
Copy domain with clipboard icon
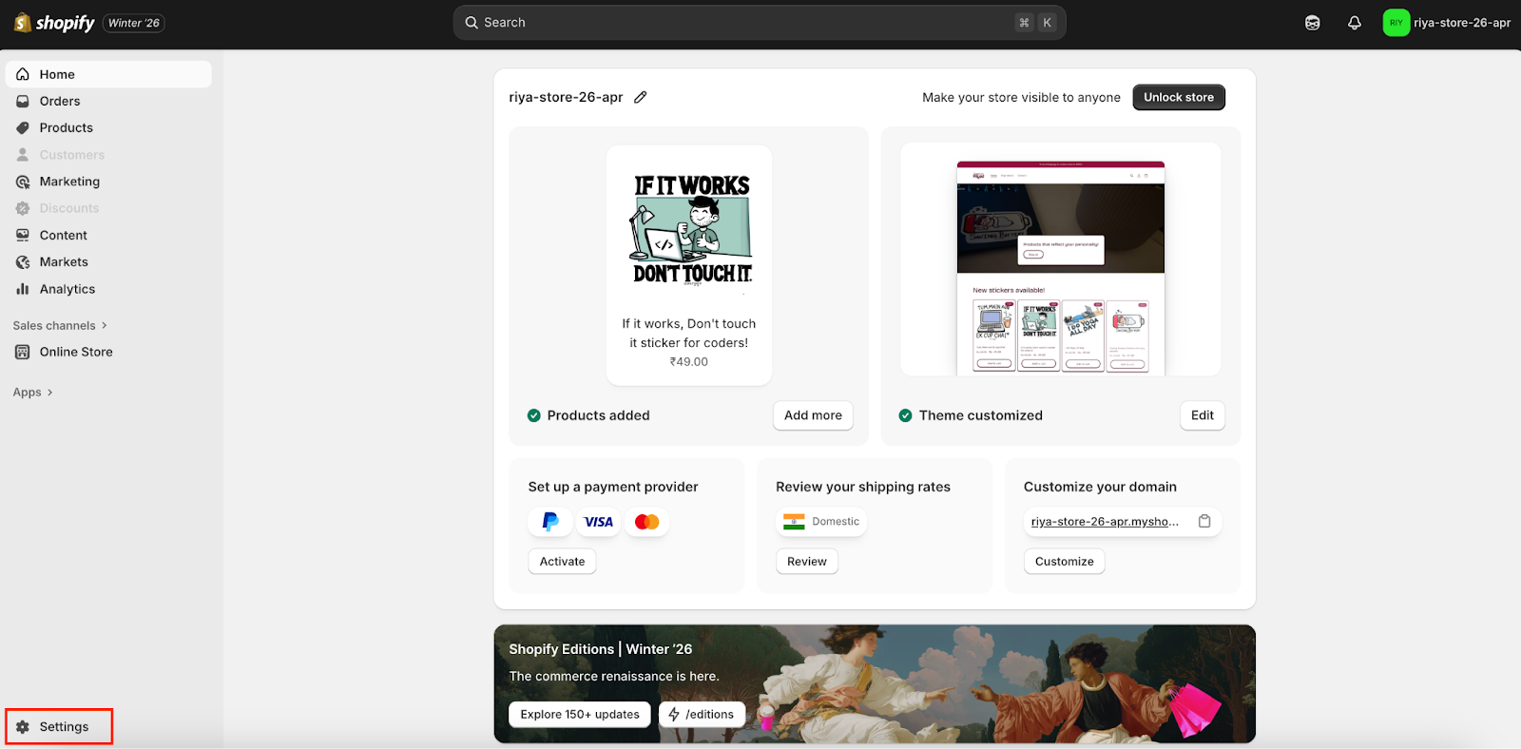[x=1204, y=521]
